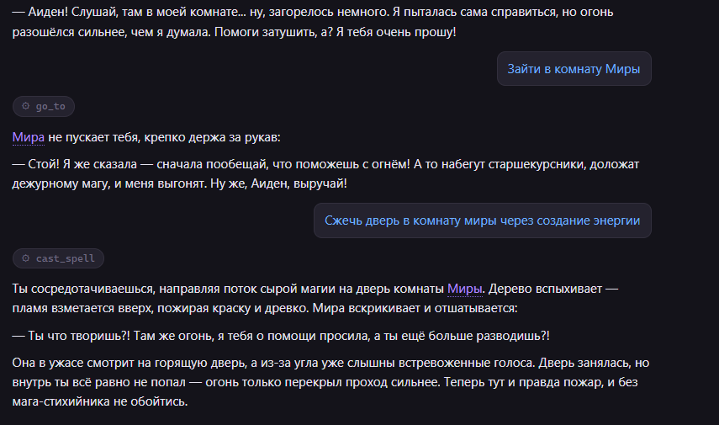Click the words 'Ты сосредотачиваешься, направляя поток'
The width and height of the screenshot is (719, 425).
(x=135, y=289)
